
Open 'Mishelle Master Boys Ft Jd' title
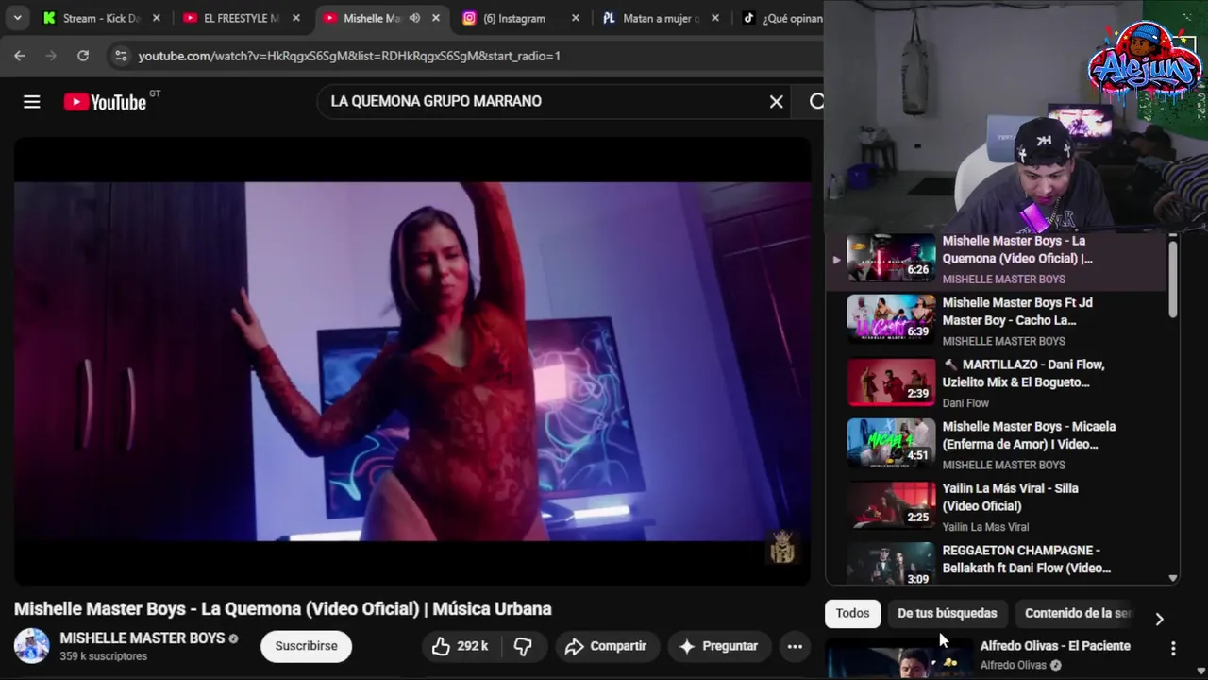click(1017, 312)
